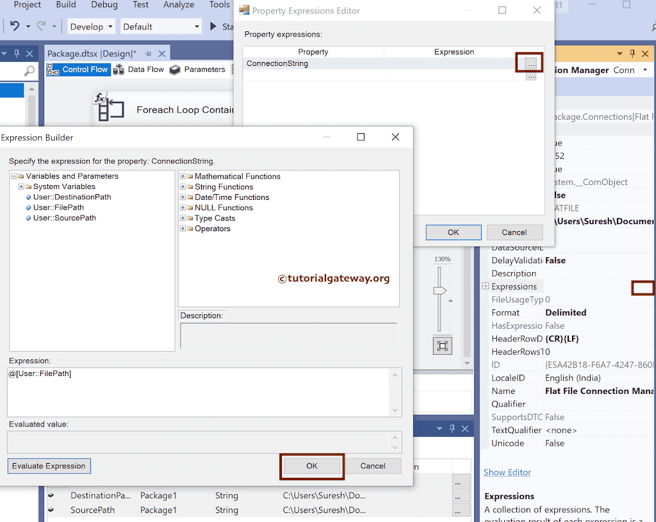
Task: Click the zoom slider thumb at 130%
Action: point(439,291)
